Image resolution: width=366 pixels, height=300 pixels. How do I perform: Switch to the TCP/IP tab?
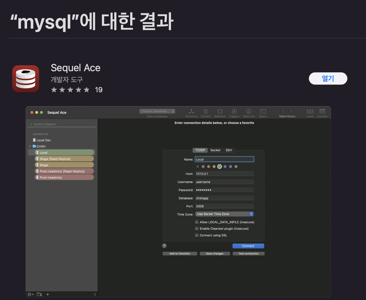pos(200,150)
